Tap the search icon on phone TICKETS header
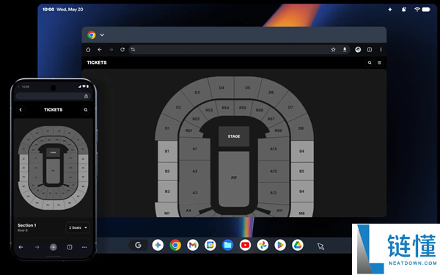This screenshot has width=440, height=275. pyautogui.click(x=86, y=110)
